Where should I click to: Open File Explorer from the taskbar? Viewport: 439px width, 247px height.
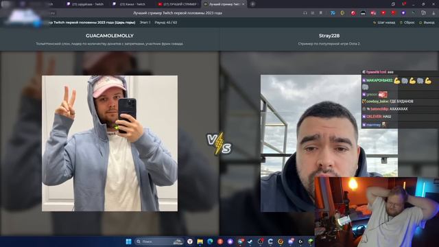click(x=200, y=242)
